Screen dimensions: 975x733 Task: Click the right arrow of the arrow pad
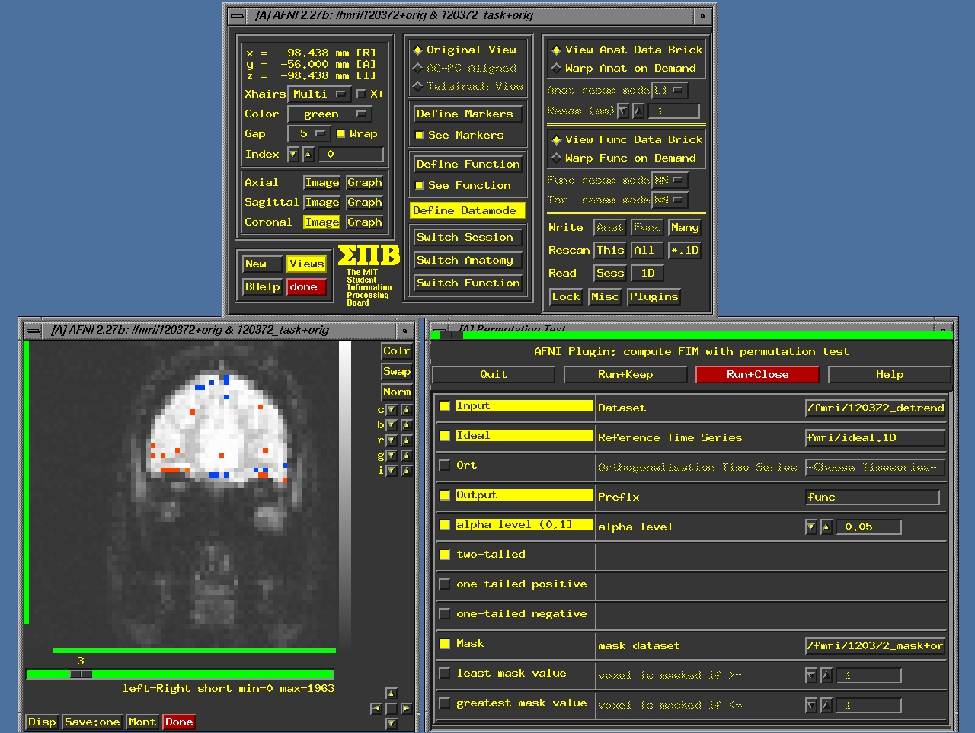tap(407, 709)
